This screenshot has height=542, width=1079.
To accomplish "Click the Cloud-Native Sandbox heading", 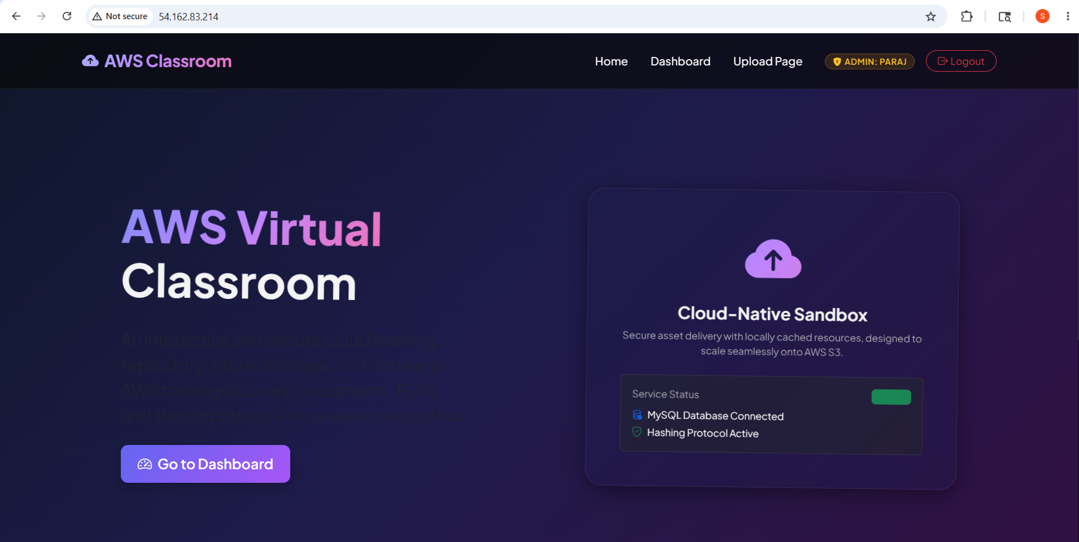I will 772,314.
